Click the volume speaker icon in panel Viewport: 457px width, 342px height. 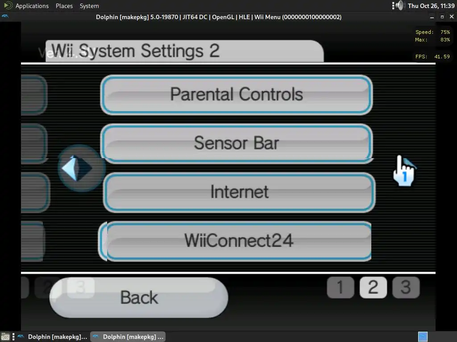point(400,5)
